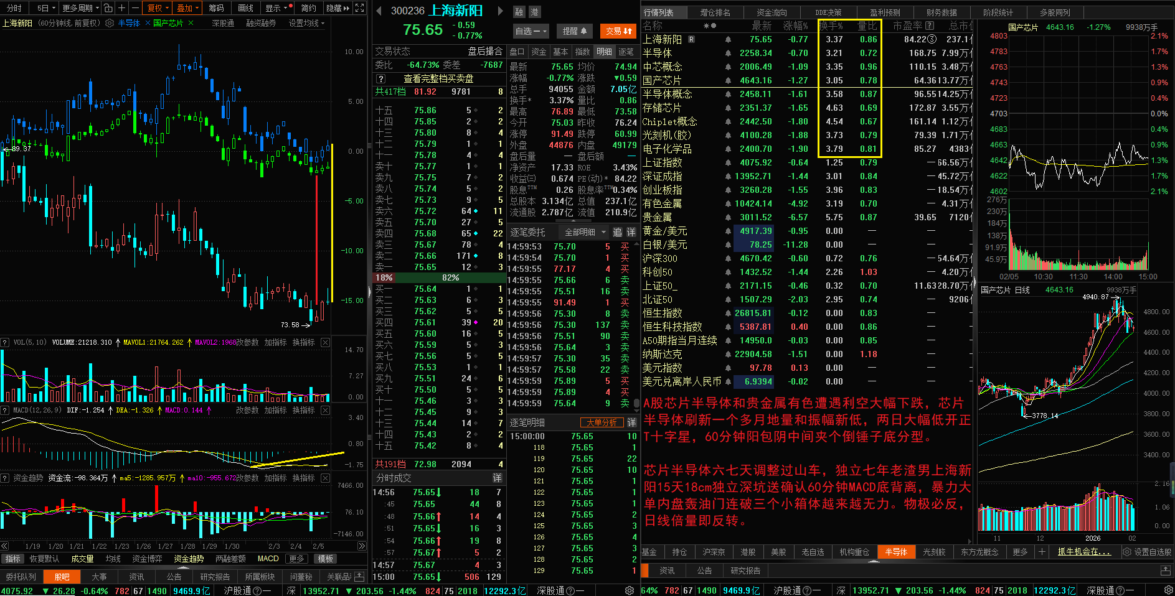The image size is (1175, 596).
Task: Open 详 detail in 逐笔明细 header
Action: pos(631,422)
